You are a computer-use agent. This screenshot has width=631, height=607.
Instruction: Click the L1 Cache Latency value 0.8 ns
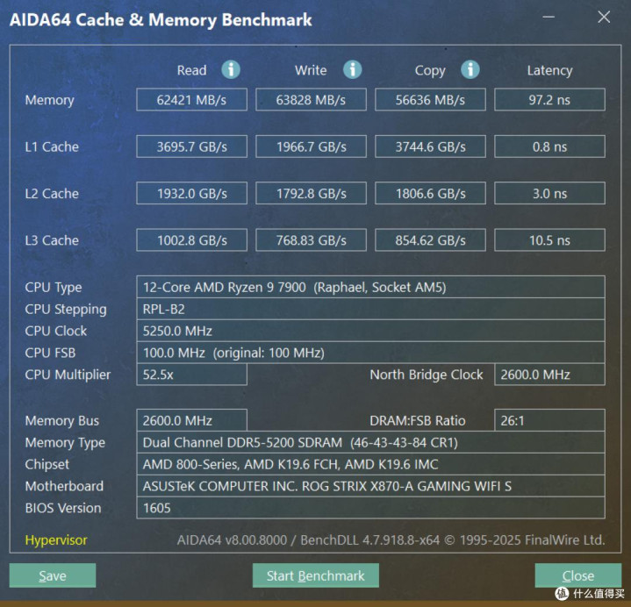(x=549, y=146)
